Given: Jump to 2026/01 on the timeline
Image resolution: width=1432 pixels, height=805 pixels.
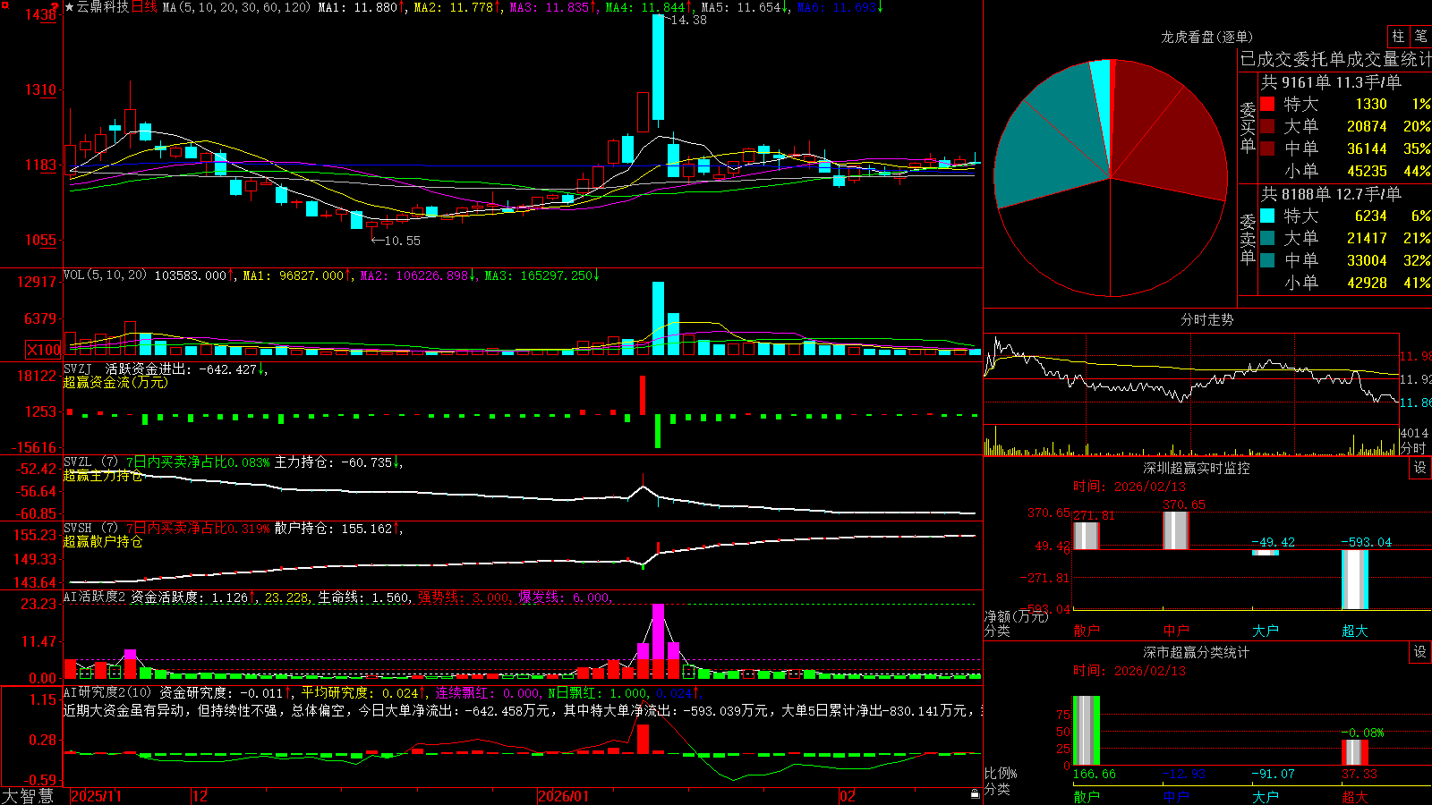Looking at the screenshot, I should pyautogui.click(x=563, y=796).
